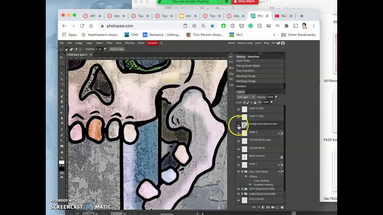
Task: Open the Image menu
Action: pyautogui.click(x=79, y=43)
